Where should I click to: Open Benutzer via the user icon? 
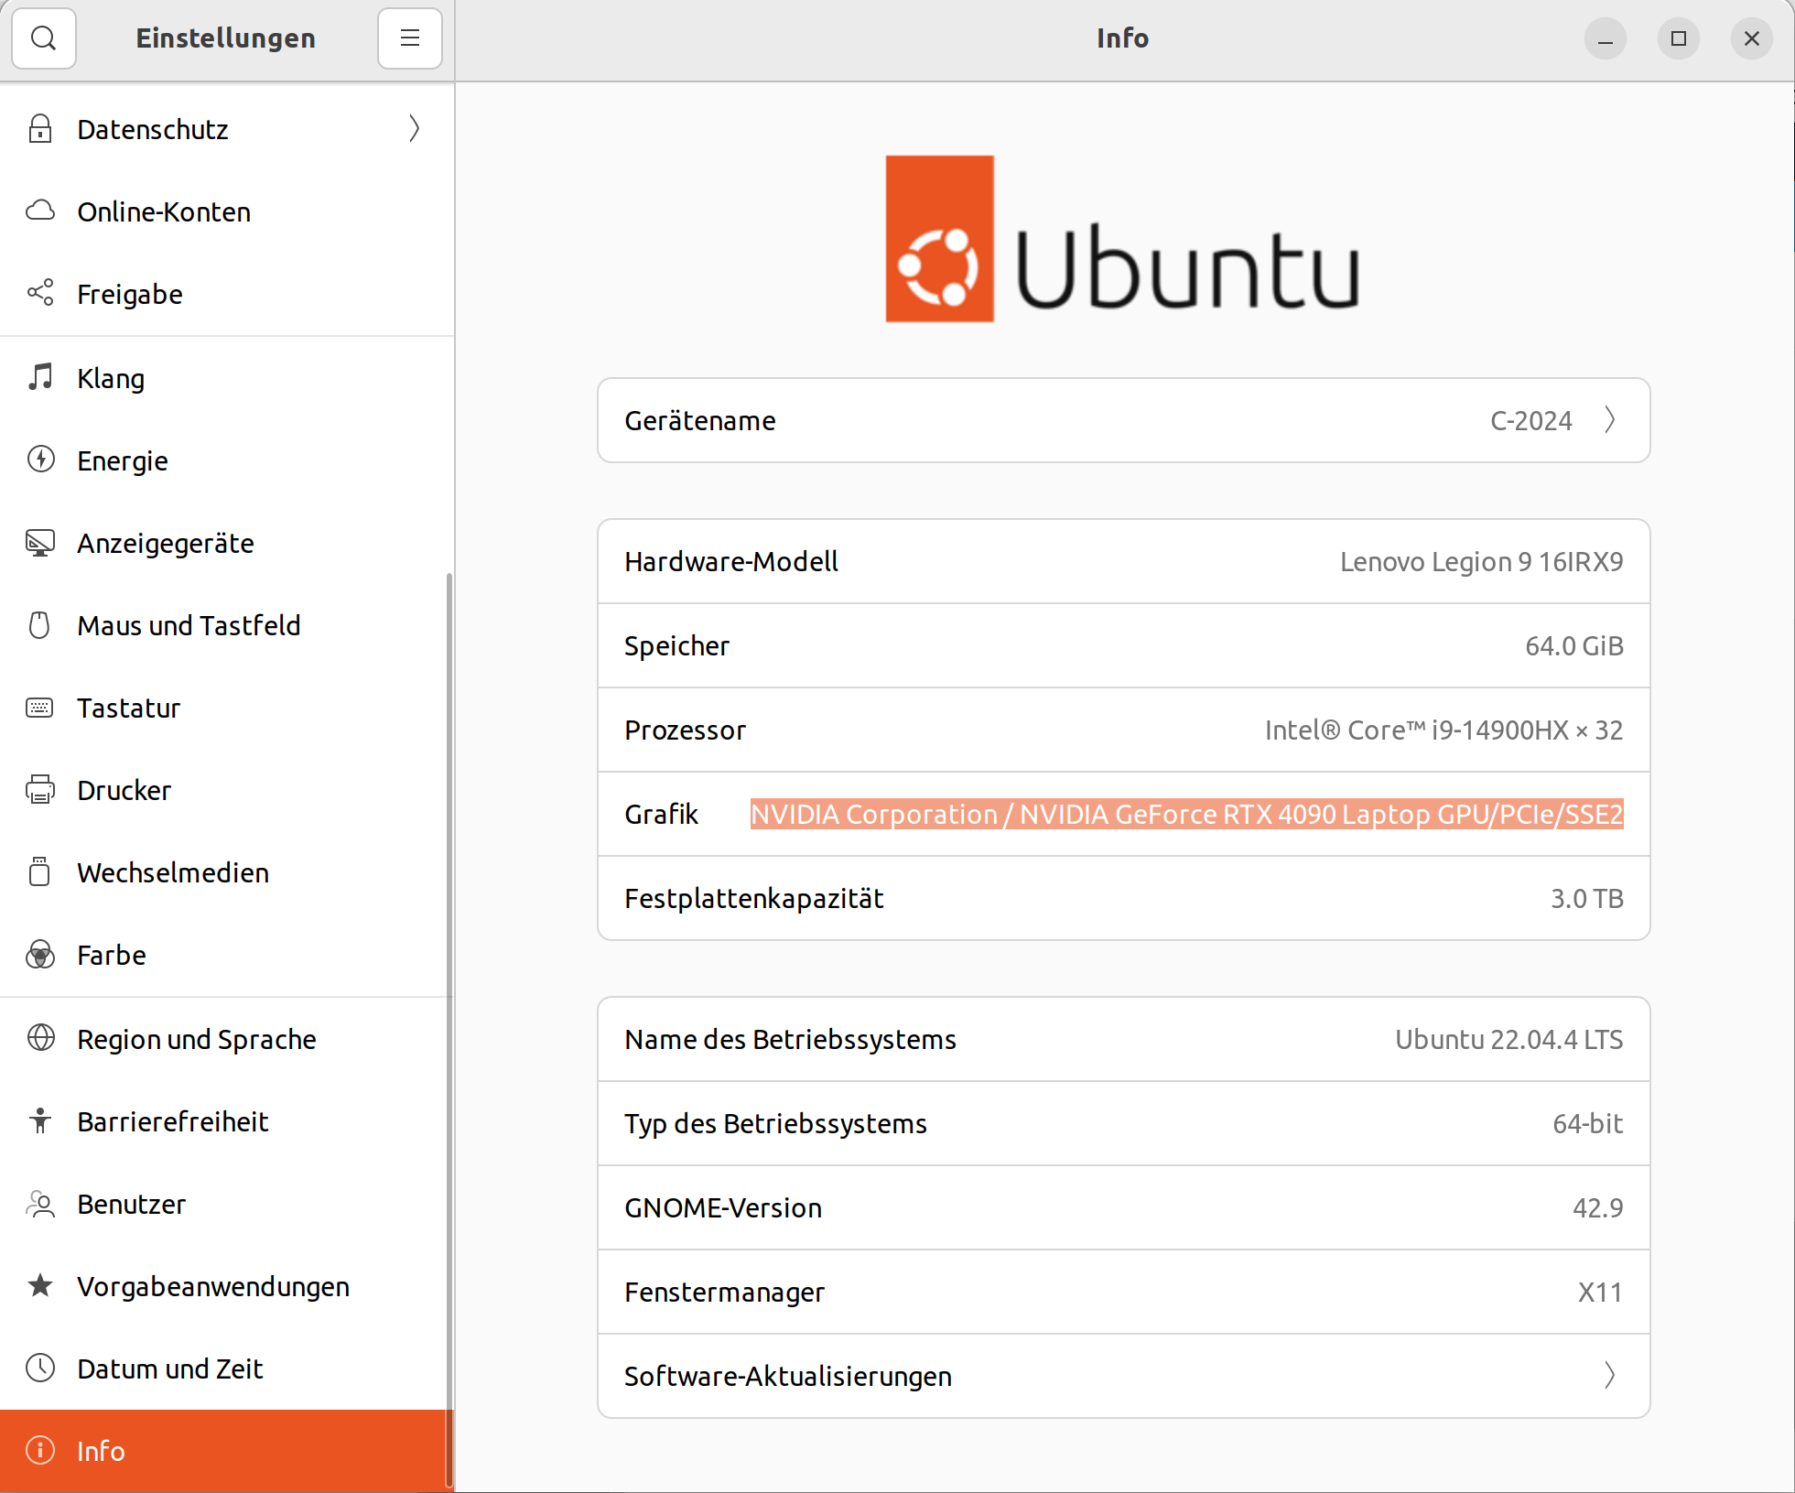(x=40, y=1204)
